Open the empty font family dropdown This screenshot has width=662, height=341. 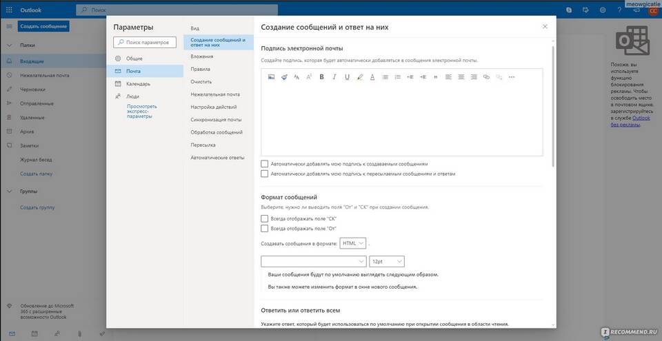(x=314, y=262)
